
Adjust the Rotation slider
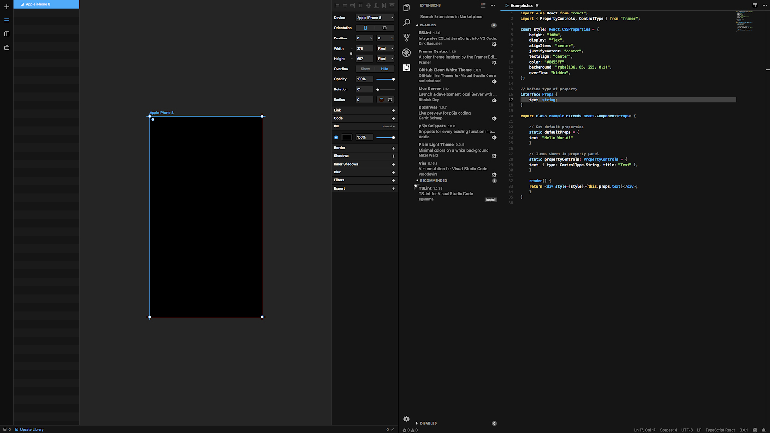(385, 89)
